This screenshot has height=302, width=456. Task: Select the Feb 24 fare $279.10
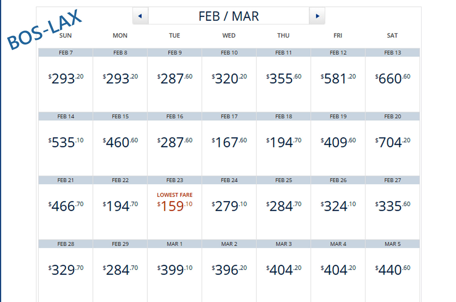[x=229, y=206]
